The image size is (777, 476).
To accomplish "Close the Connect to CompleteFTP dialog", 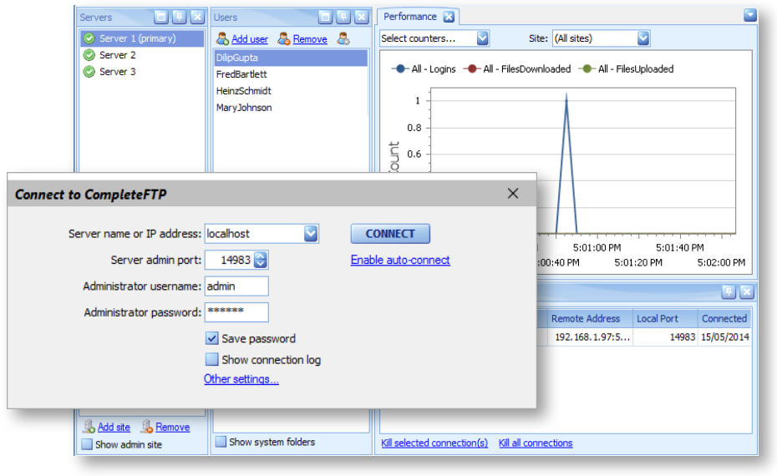I will click(513, 193).
